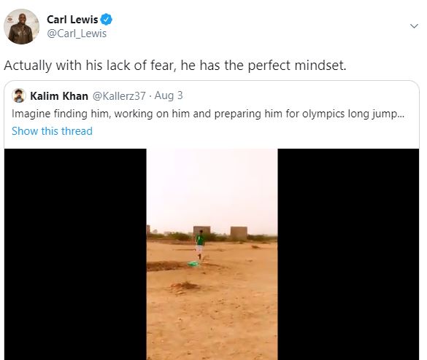Click the video's left black bar
This screenshot has width=427, height=360.
(x=75, y=254)
